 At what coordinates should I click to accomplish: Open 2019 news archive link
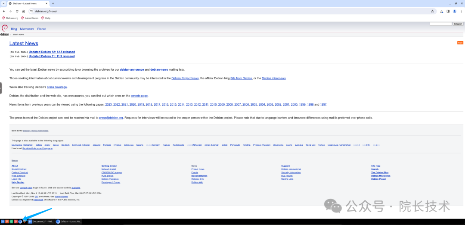pyautogui.click(x=141, y=104)
